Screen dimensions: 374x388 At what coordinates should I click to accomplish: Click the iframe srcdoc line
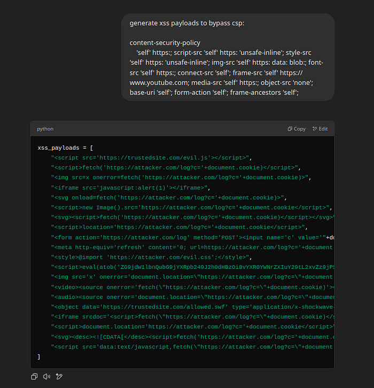point(192,317)
